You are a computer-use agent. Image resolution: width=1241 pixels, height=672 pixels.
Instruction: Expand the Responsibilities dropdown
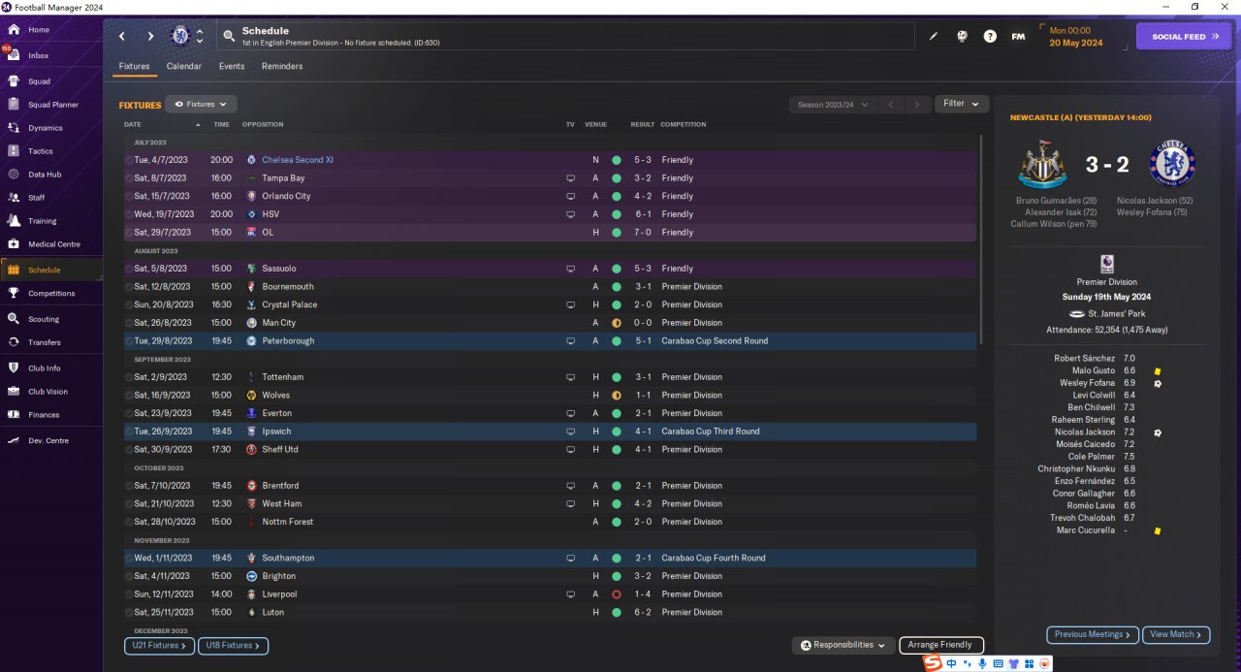coord(843,645)
